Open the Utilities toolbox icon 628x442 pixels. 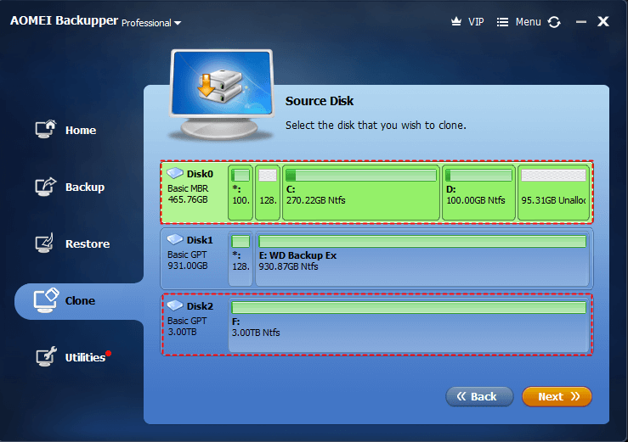coord(46,356)
